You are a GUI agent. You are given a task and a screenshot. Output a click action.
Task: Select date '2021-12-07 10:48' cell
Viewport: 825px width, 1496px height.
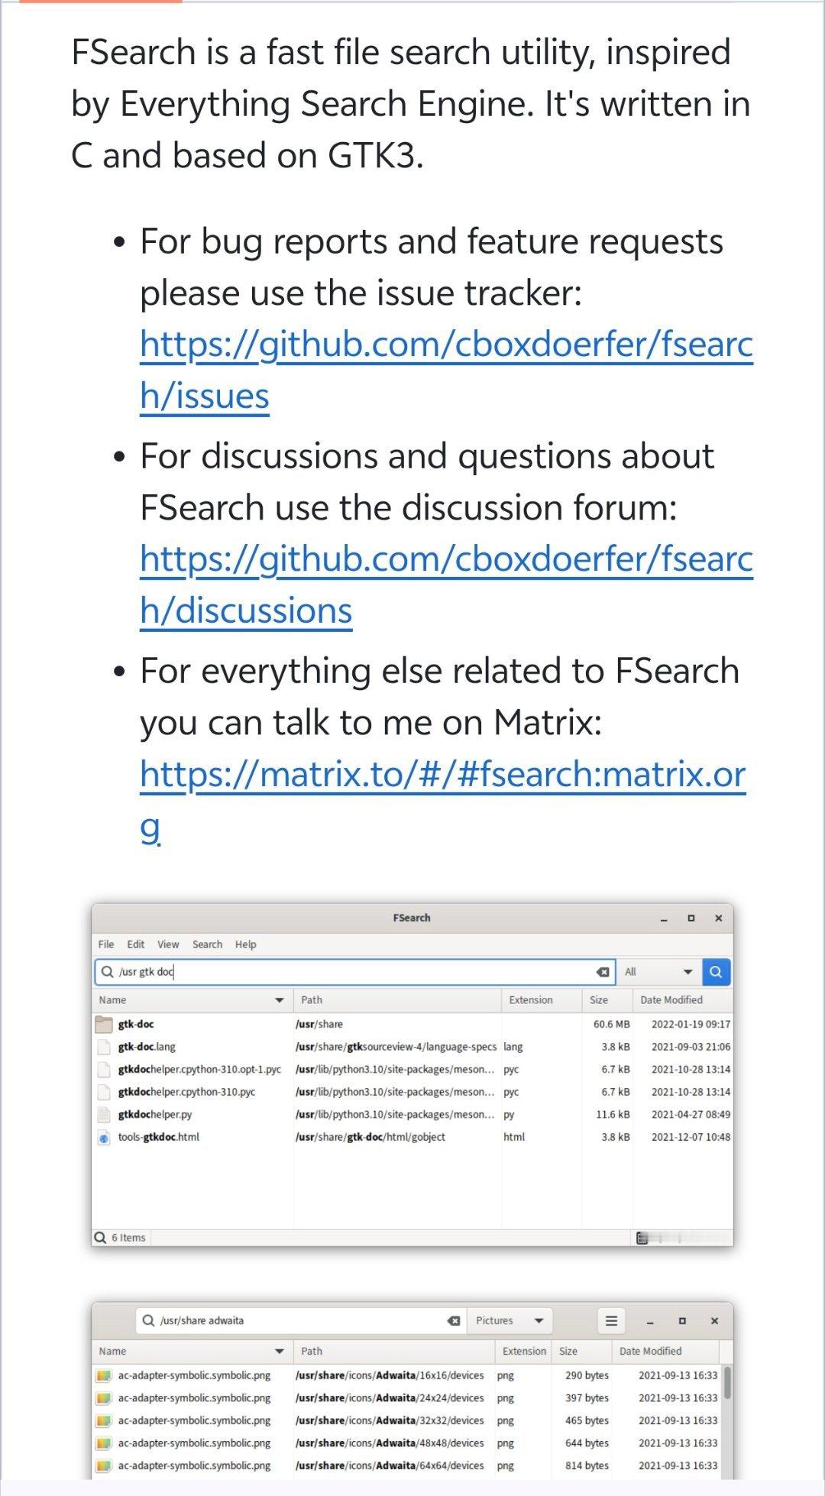(x=691, y=1137)
